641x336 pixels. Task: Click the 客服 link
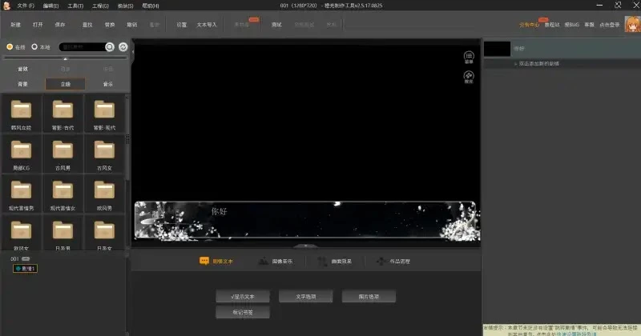[x=589, y=25]
